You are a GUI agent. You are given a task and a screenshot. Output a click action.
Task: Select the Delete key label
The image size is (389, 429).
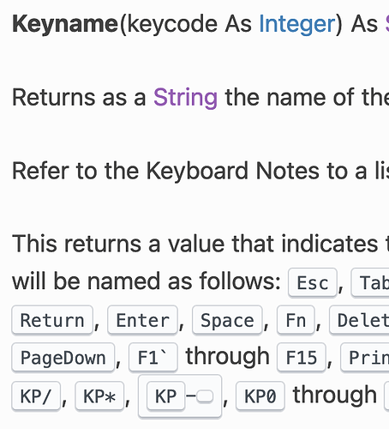359,320
